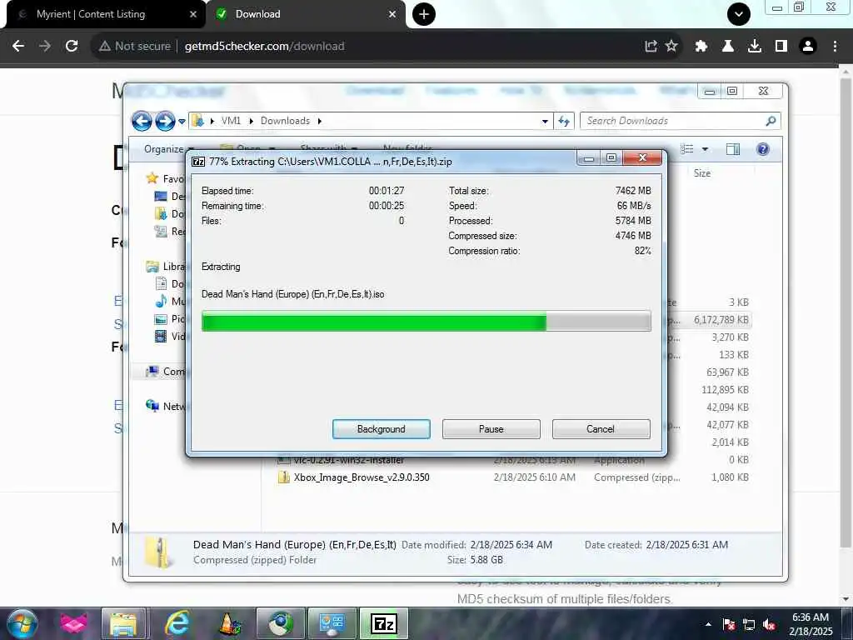This screenshot has height=640, width=853.
Task: Reload the getmd5checker page
Action: [72, 47]
